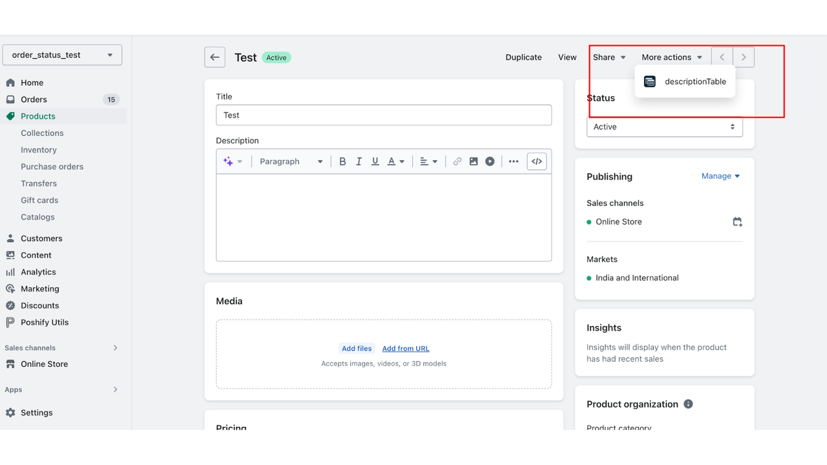Open the insert link icon in description toolbar
Screen dimensions: 827x465
pyautogui.click(x=457, y=161)
